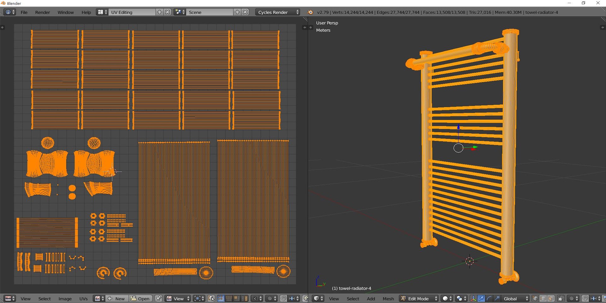Image resolution: width=606 pixels, height=303 pixels.
Task: Open File menu
Action: coord(24,12)
